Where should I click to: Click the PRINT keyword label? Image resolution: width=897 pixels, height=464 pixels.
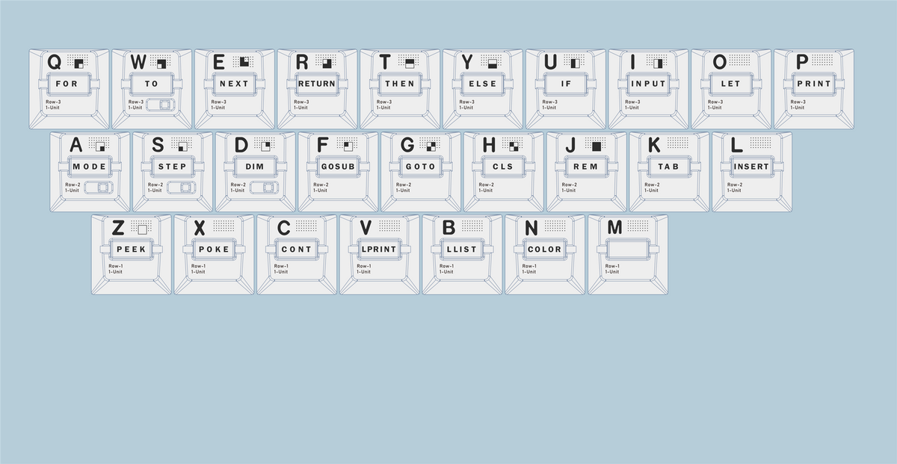(813, 84)
